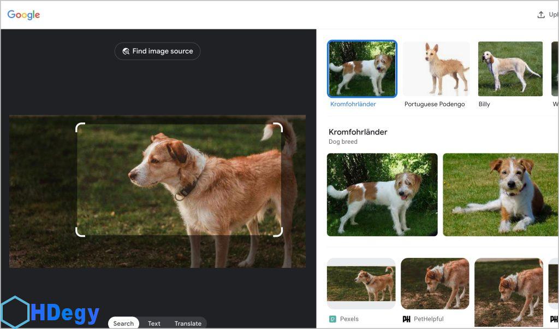
Task: Select the Portuguese Podengo breed thumbnail
Action: [x=436, y=69]
